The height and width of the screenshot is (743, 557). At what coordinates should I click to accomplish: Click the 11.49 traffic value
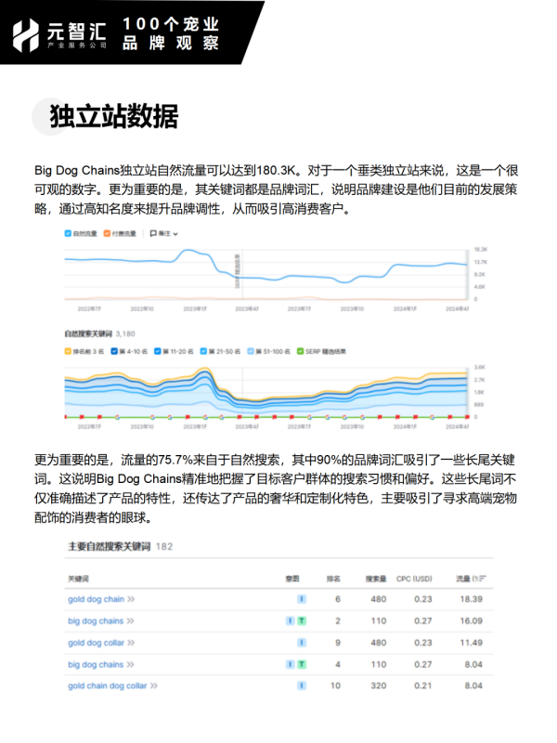click(x=472, y=643)
